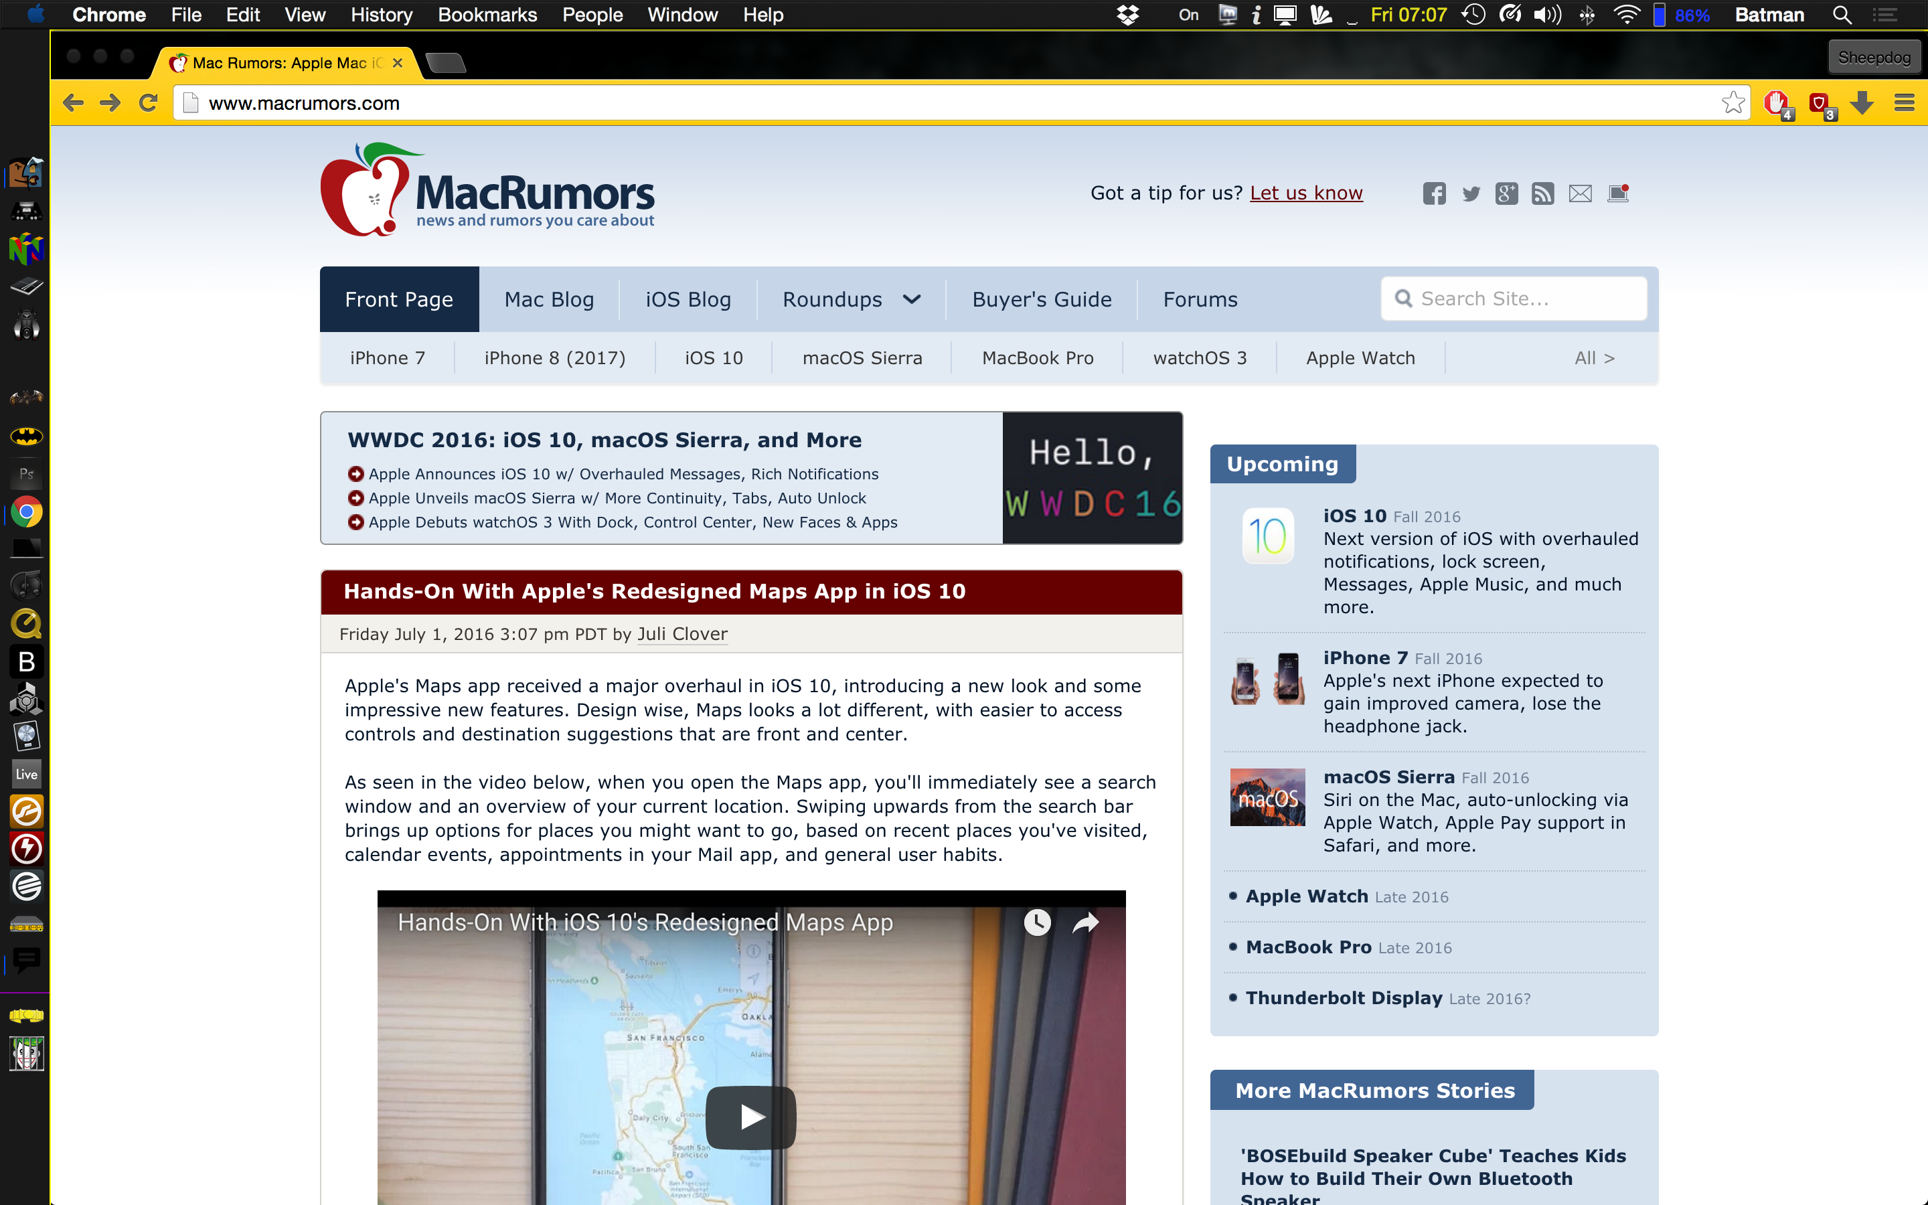Open the View menu
The image size is (1928, 1205).
click(x=305, y=15)
